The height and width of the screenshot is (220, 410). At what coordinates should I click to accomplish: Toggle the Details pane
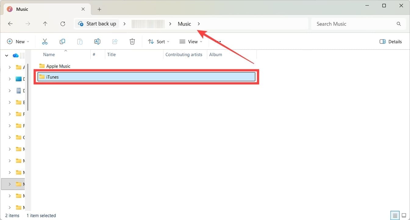(x=390, y=42)
